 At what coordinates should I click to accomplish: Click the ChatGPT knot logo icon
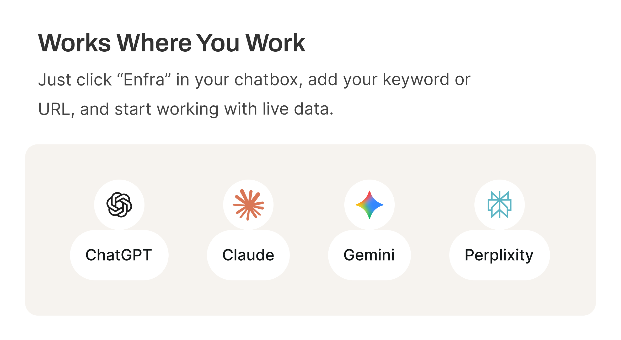(x=119, y=205)
